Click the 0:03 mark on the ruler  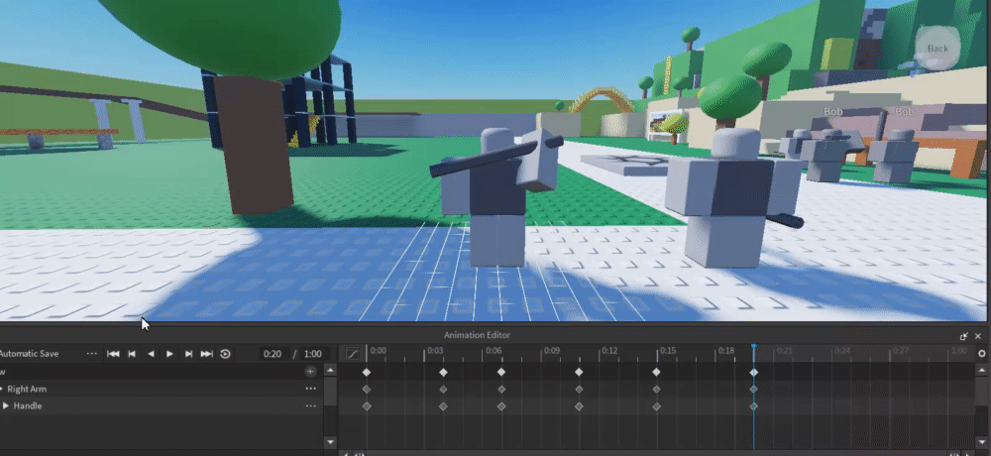click(x=435, y=350)
